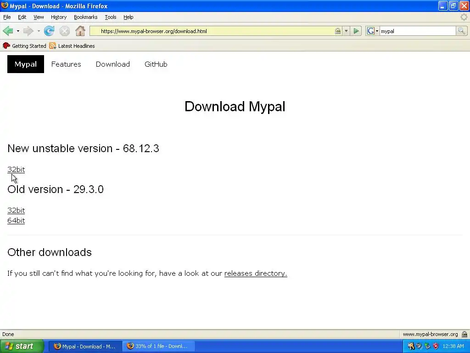Go to the Features page link
The width and height of the screenshot is (470, 353).
(x=66, y=64)
